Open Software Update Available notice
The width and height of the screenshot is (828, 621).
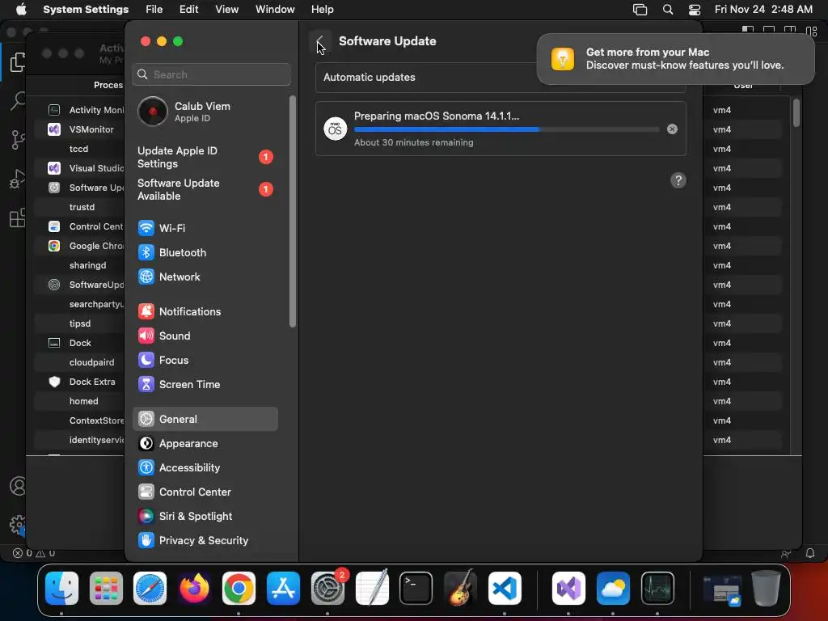[205, 189]
